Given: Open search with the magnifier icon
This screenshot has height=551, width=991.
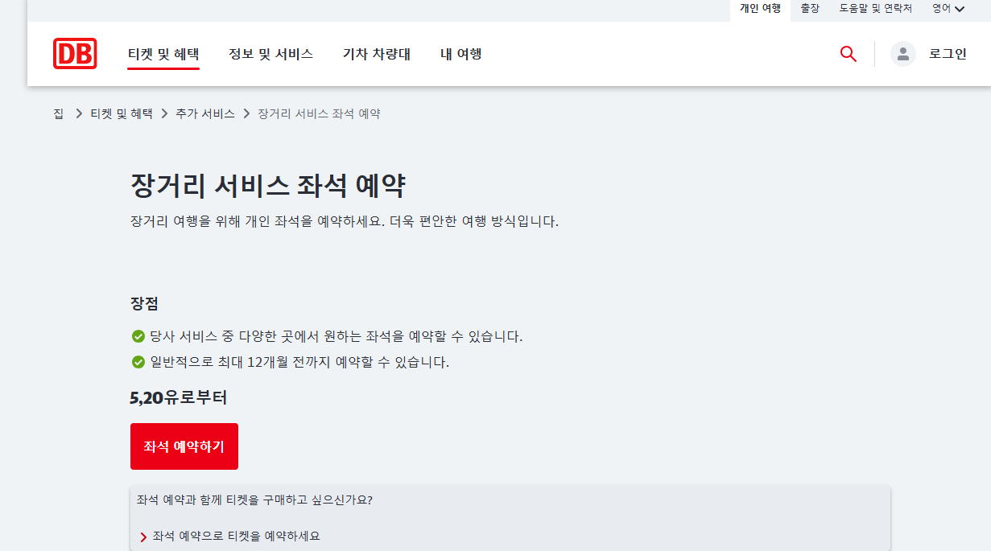Looking at the screenshot, I should 848,54.
